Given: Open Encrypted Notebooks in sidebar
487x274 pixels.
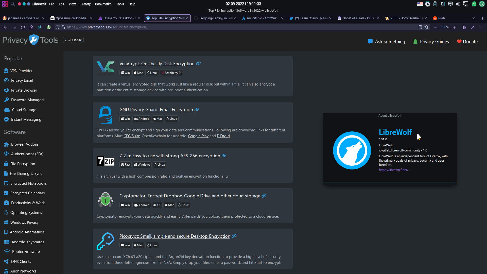Looking at the screenshot, I should pyautogui.click(x=25, y=183).
